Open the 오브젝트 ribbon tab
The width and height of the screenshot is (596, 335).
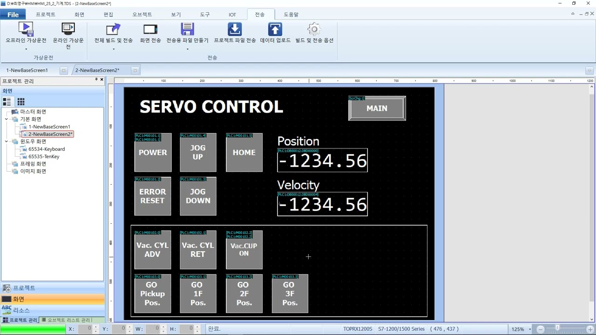142,14
